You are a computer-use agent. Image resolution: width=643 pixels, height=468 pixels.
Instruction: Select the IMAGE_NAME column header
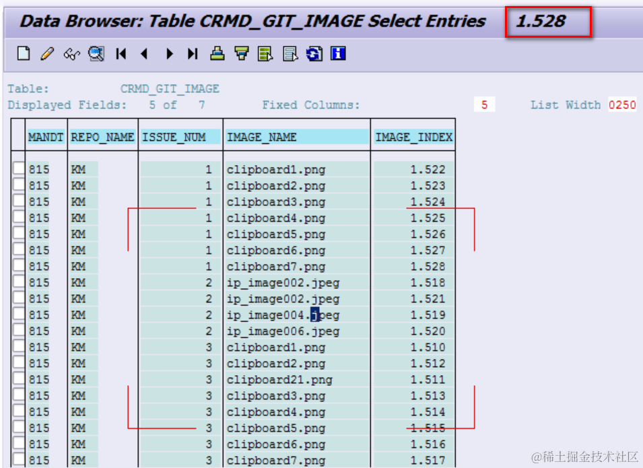pyautogui.click(x=297, y=137)
